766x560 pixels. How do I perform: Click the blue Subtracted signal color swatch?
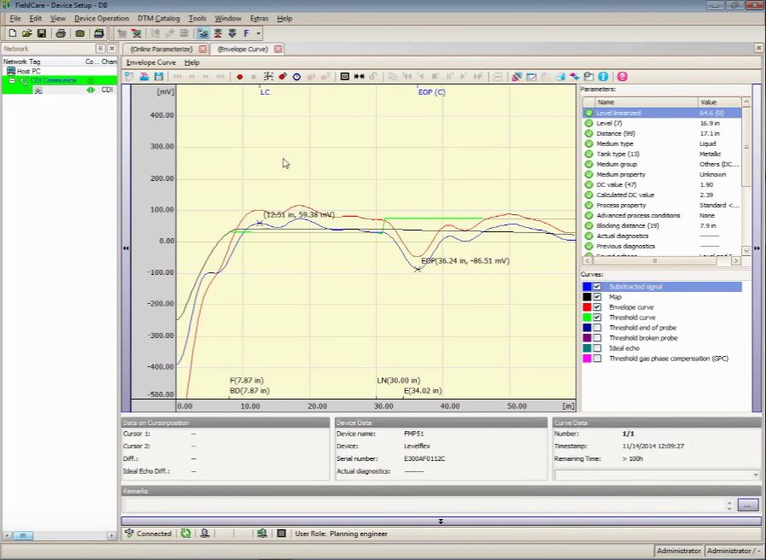pyautogui.click(x=587, y=287)
